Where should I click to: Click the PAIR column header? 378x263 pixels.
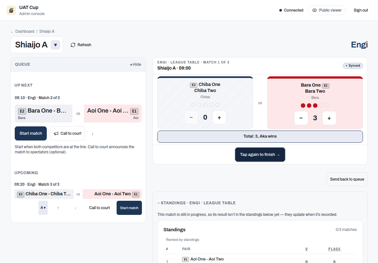[x=186, y=249]
